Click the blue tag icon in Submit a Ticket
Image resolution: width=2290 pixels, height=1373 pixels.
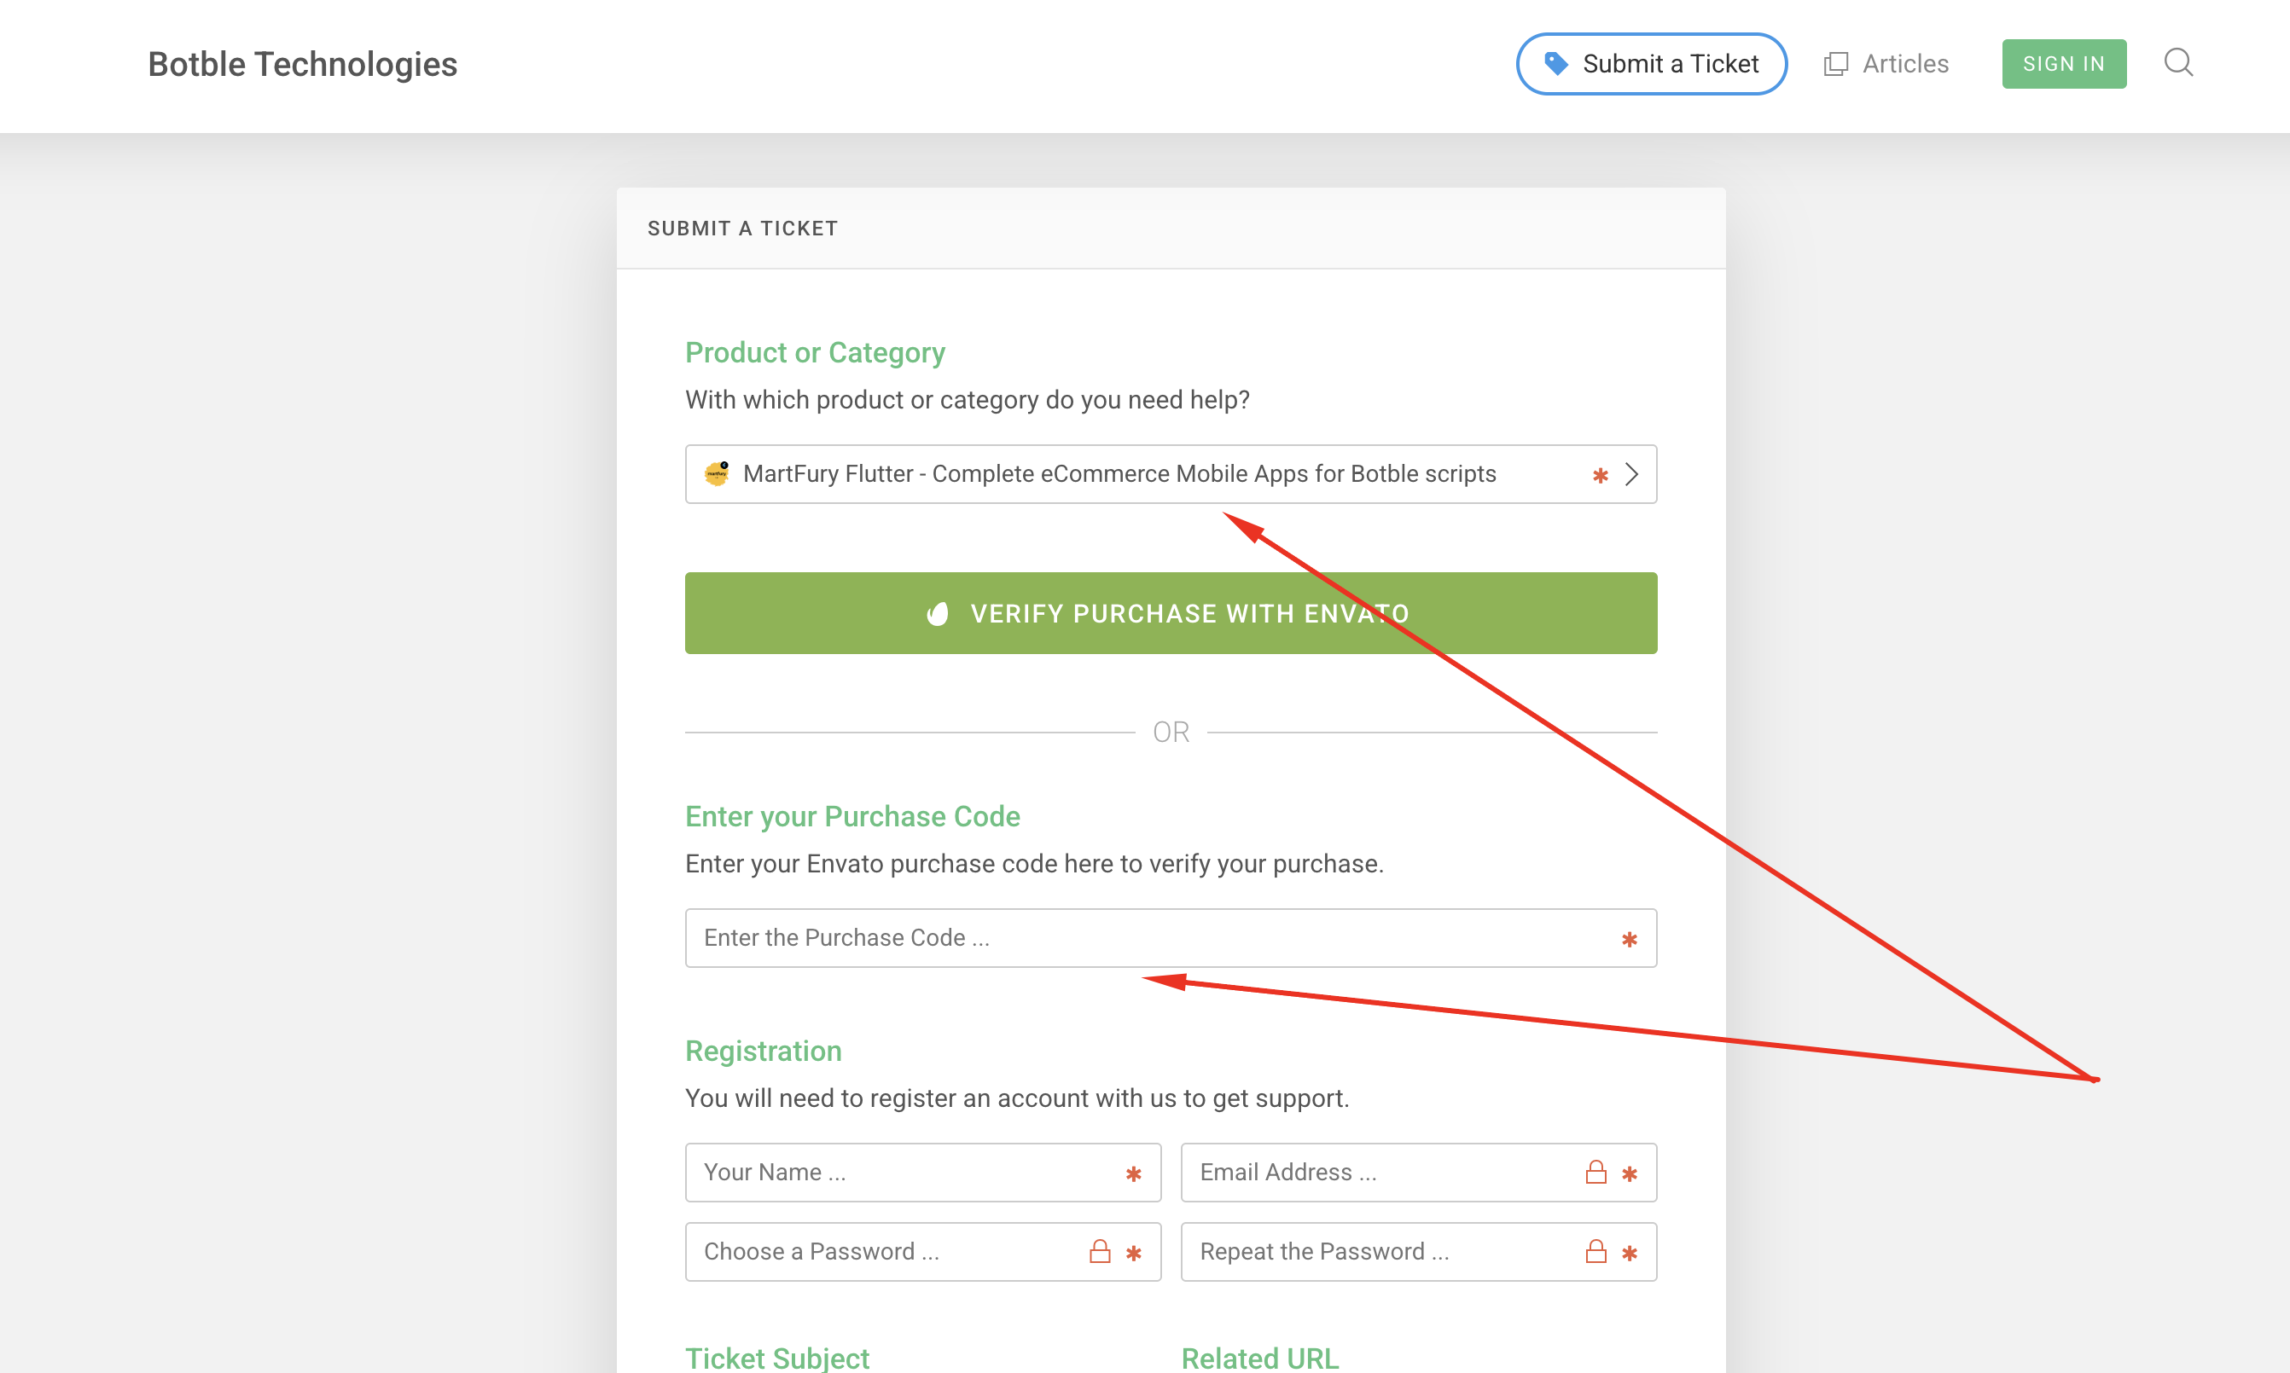(x=1556, y=63)
